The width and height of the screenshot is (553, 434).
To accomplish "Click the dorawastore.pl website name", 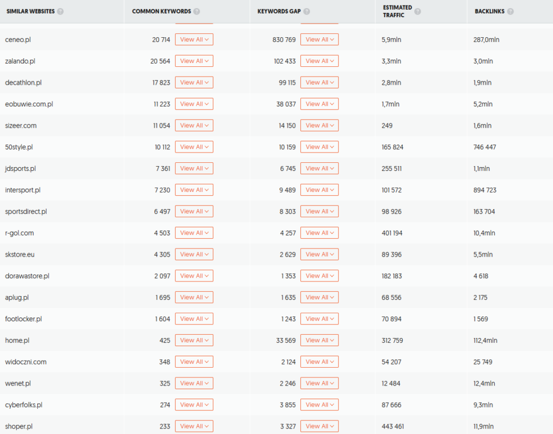I will [x=26, y=275].
